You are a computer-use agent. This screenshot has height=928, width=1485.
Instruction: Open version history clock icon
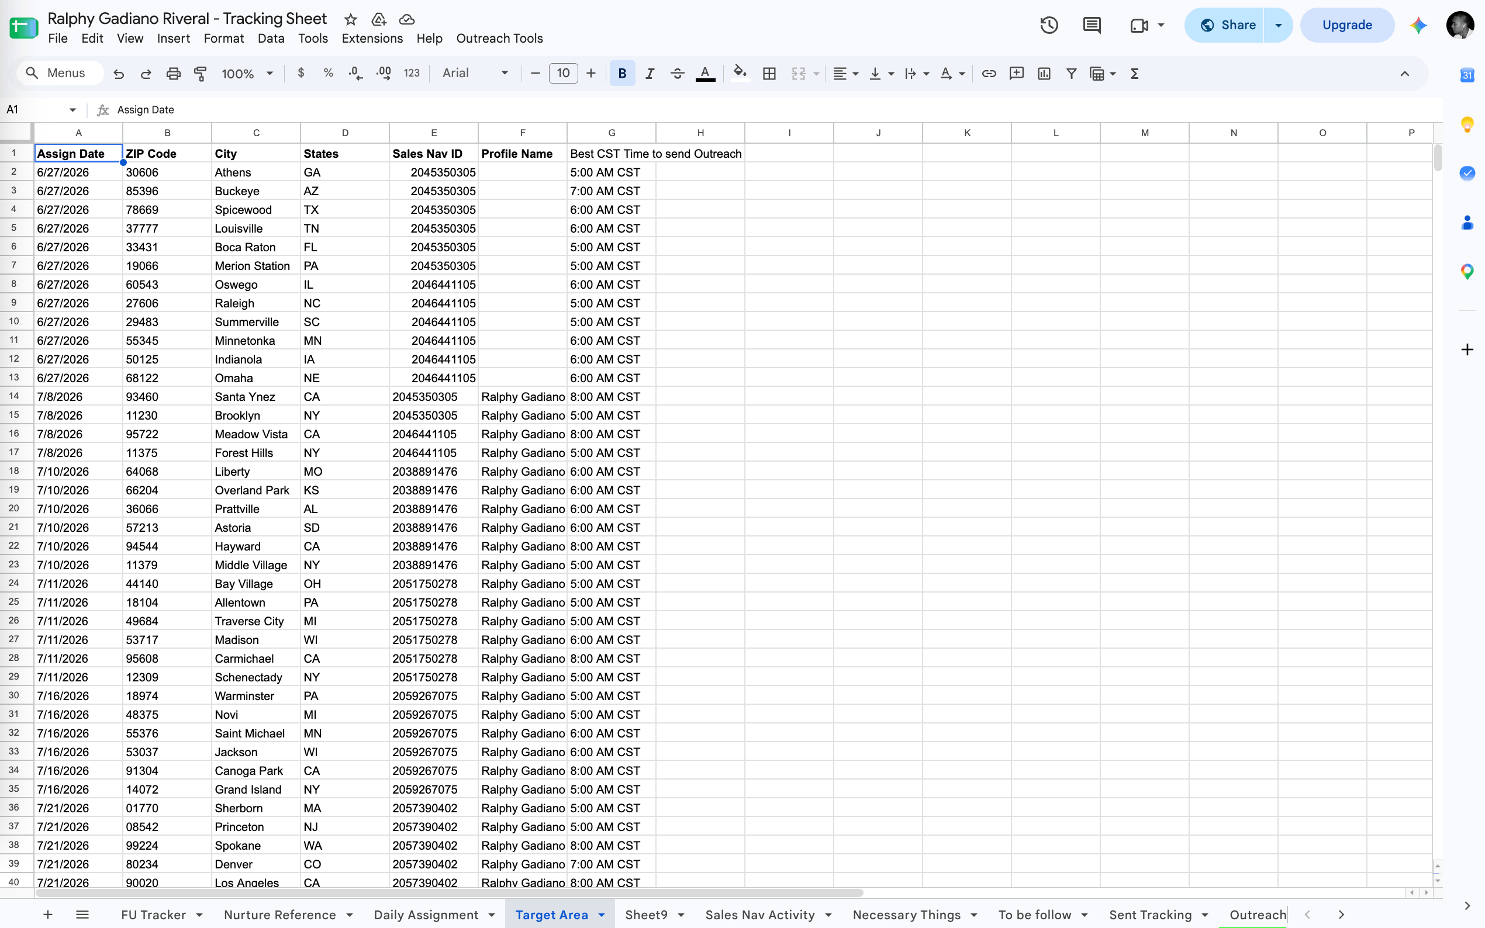pos(1048,25)
